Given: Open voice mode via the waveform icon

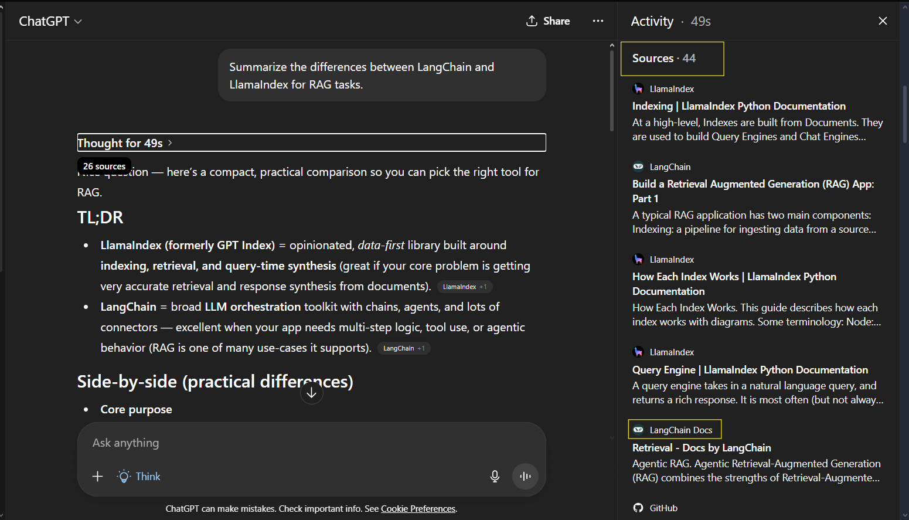Looking at the screenshot, I should (x=525, y=476).
